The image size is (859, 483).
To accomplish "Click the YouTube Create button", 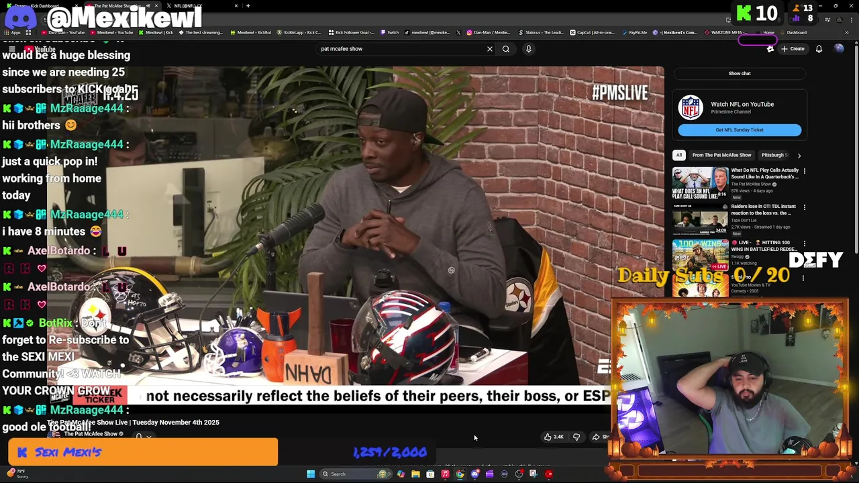I will point(793,49).
